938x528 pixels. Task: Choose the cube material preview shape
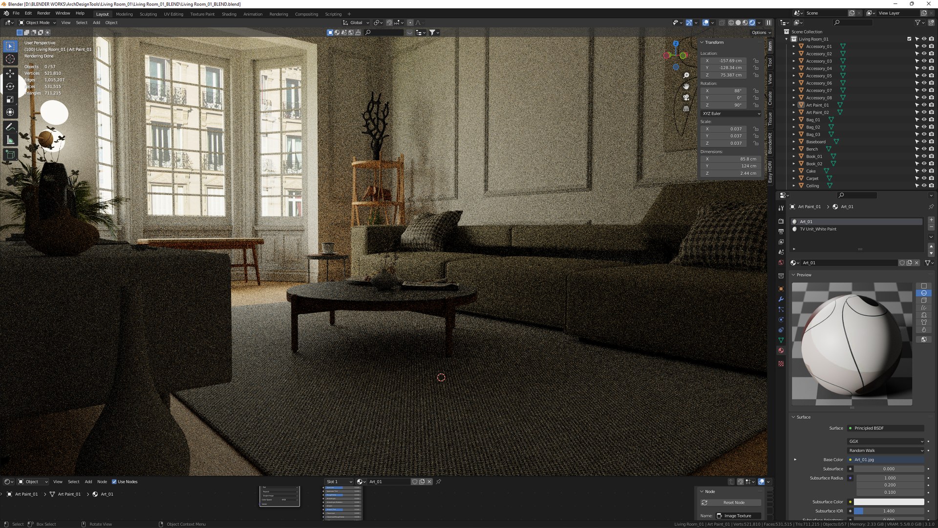pyautogui.click(x=924, y=301)
